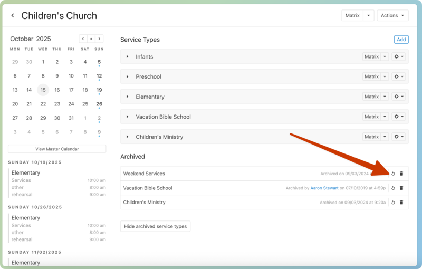
Task: Delete archived Children's Ministry service type
Action: [x=401, y=202]
